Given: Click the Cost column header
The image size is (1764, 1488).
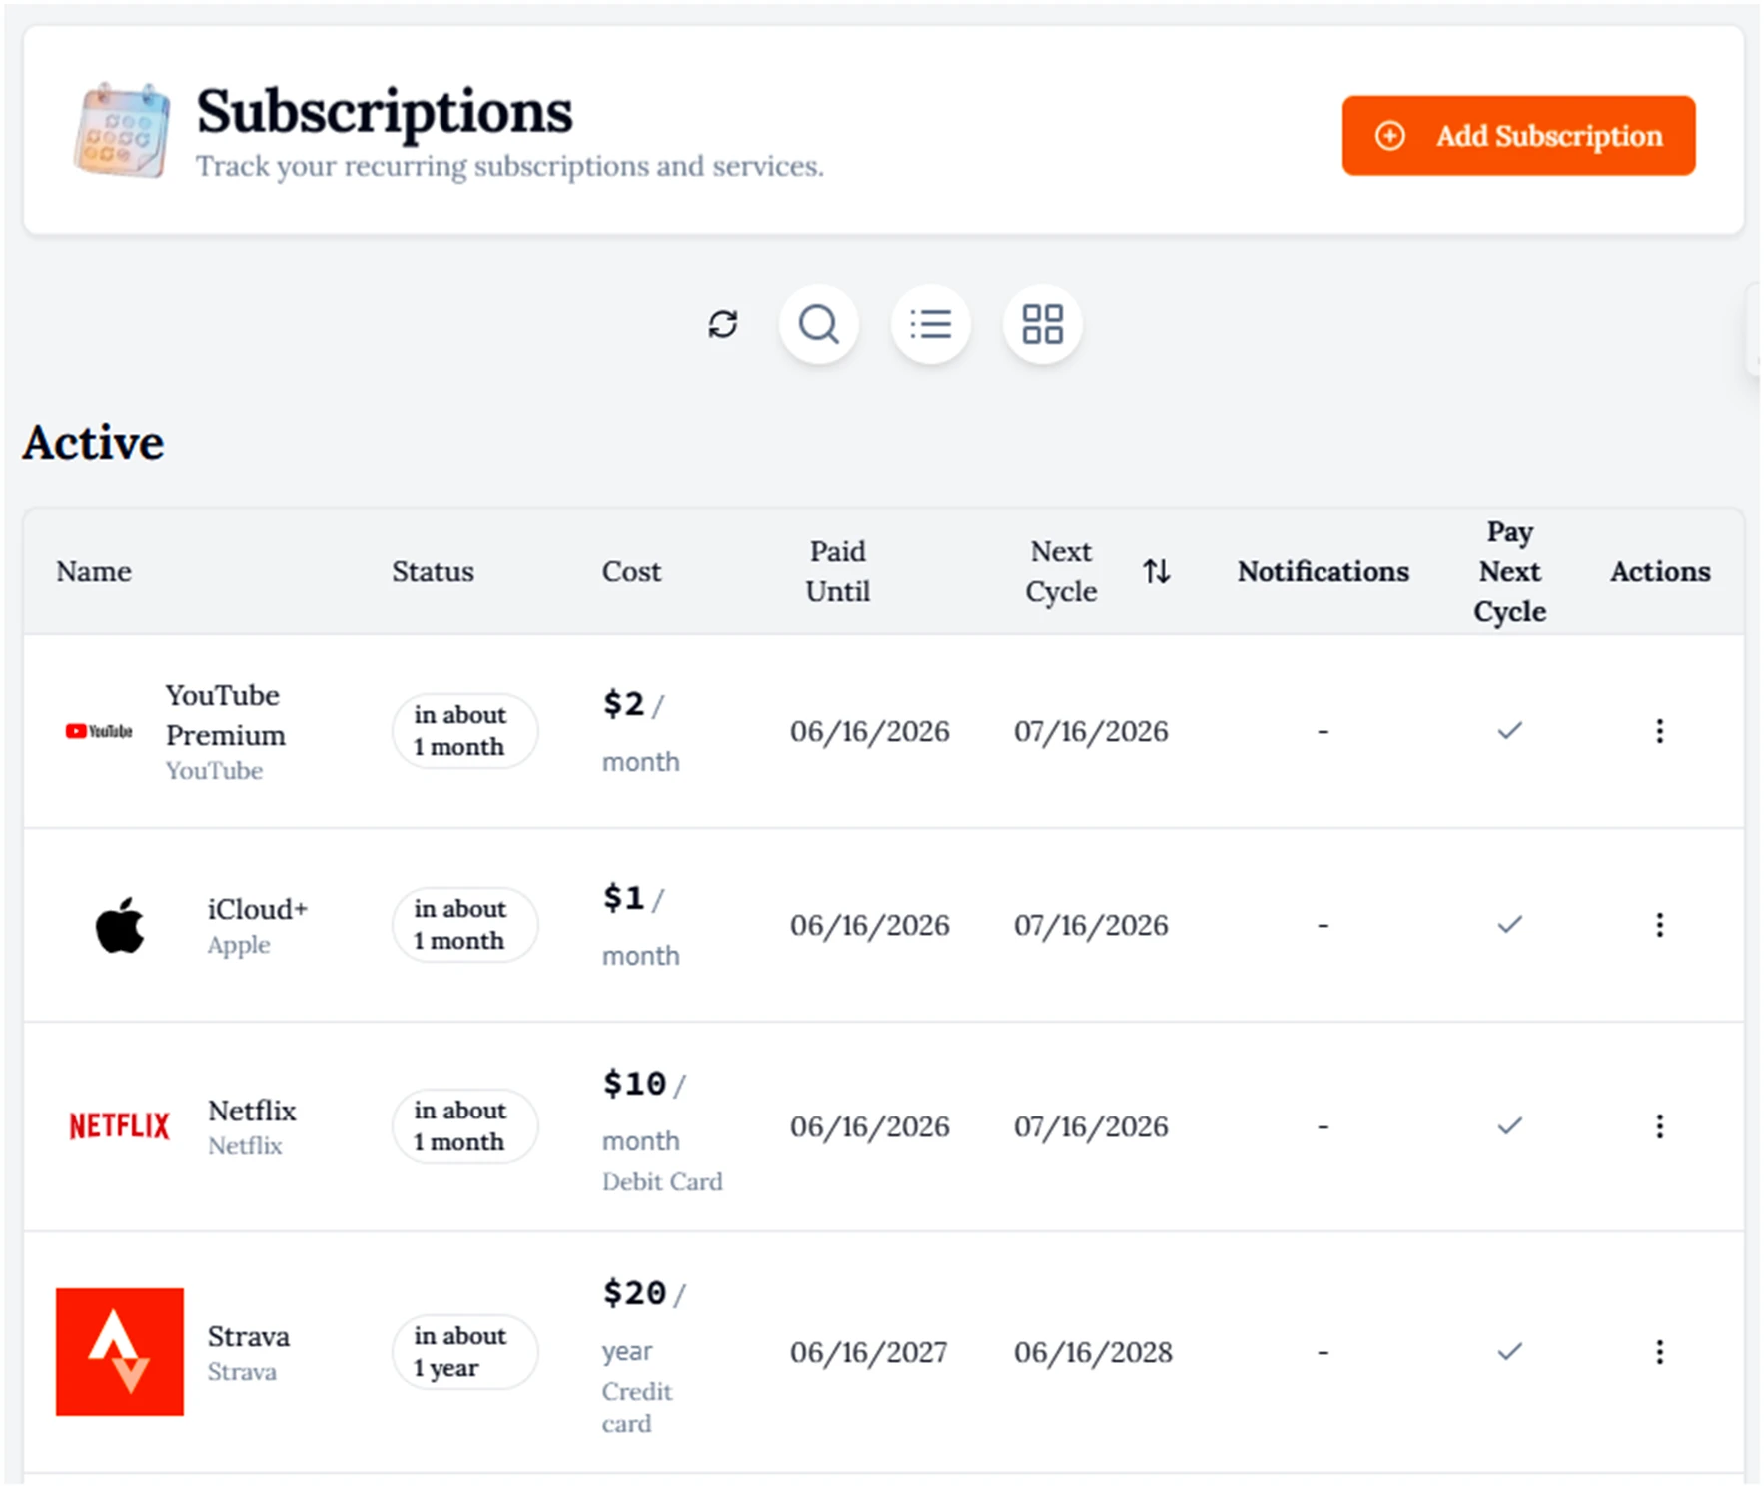Looking at the screenshot, I should (x=631, y=571).
